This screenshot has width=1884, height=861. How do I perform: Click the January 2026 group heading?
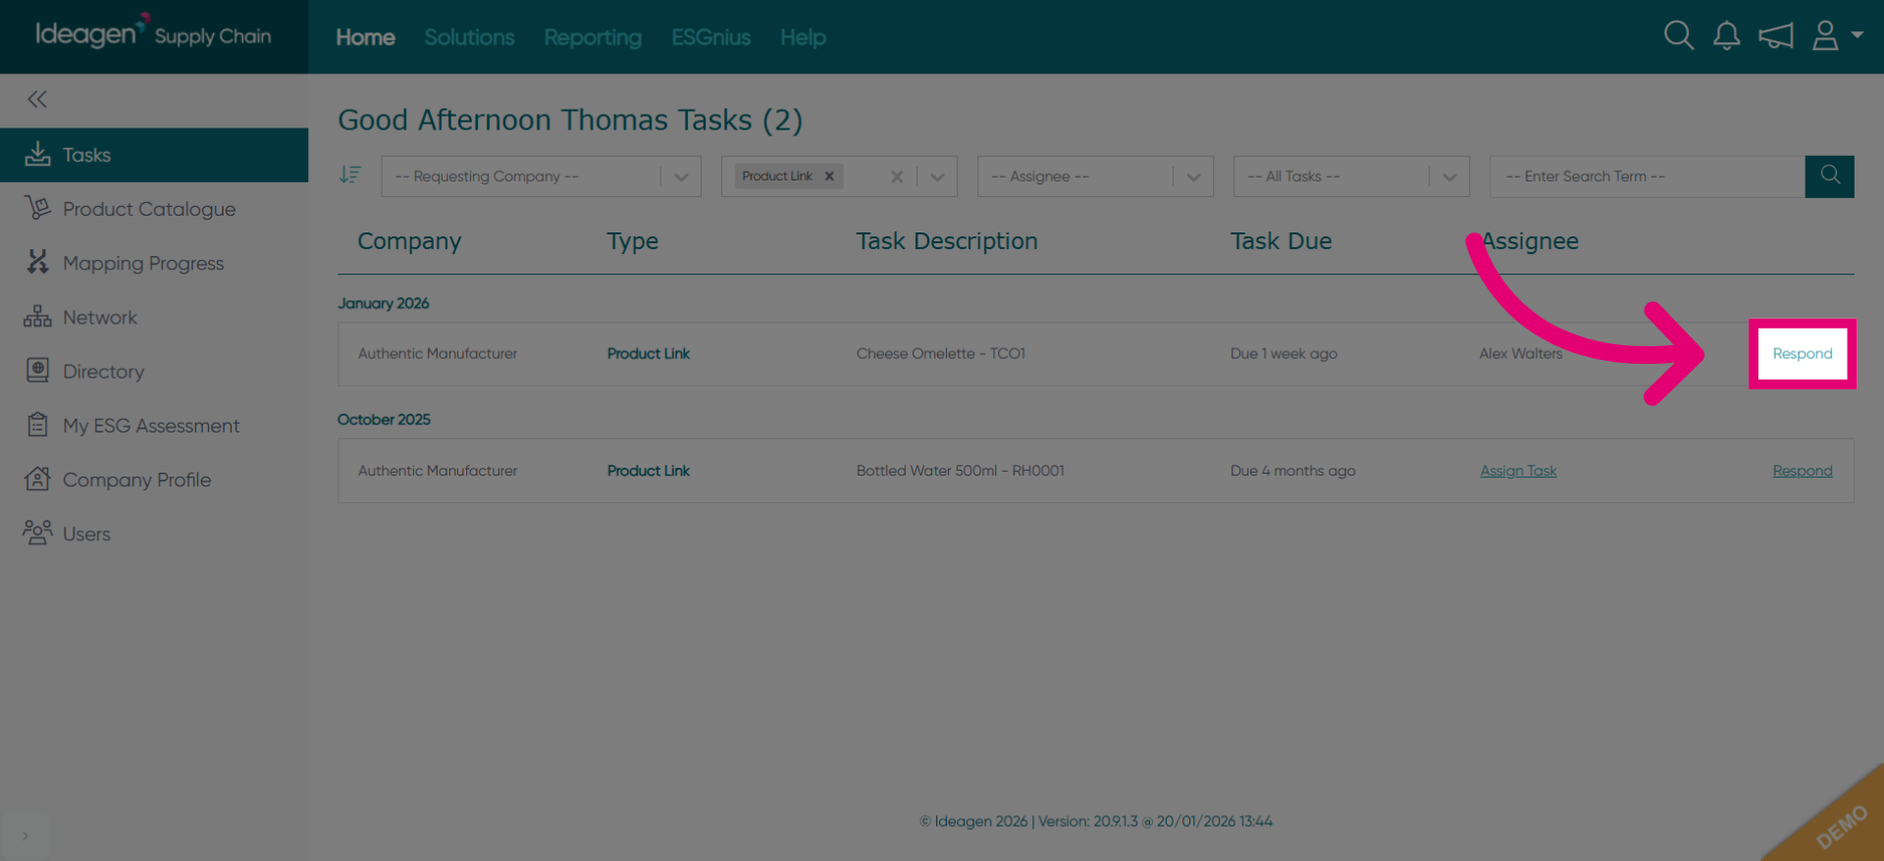click(384, 303)
